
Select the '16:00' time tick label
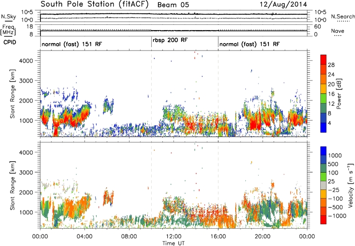tap(218, 237)
